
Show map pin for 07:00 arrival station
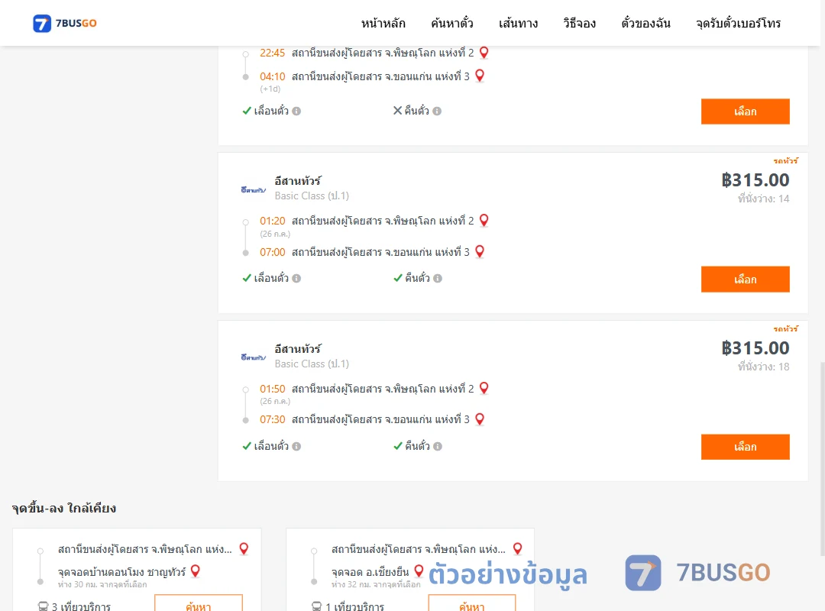click(480, 251)
